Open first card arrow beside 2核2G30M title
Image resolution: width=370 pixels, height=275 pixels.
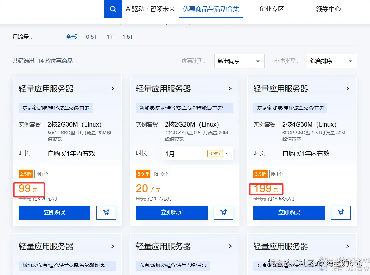(113, 89)
